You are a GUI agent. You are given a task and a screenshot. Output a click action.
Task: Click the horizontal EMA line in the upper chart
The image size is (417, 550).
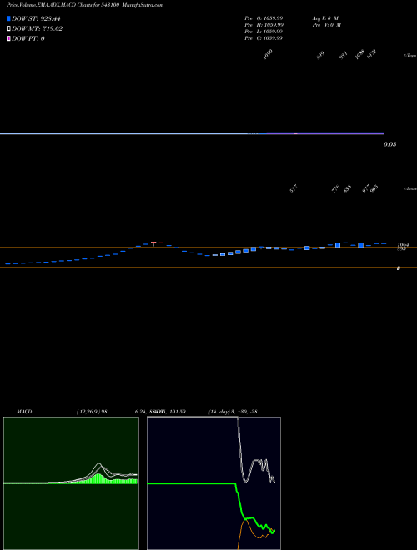click(x=192, y=133)
